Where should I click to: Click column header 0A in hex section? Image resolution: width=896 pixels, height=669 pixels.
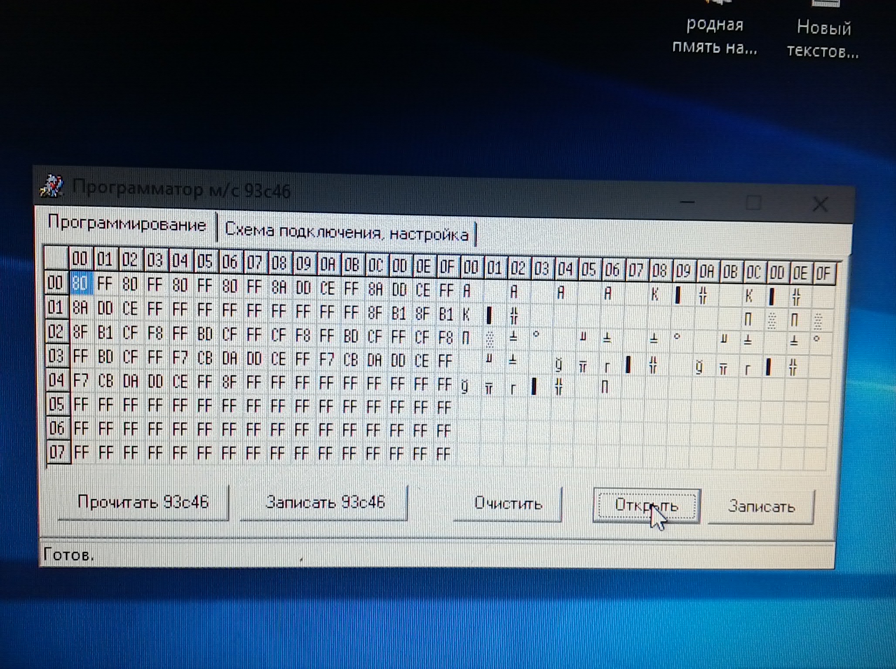pyautogui.click(x=328, y=264)
